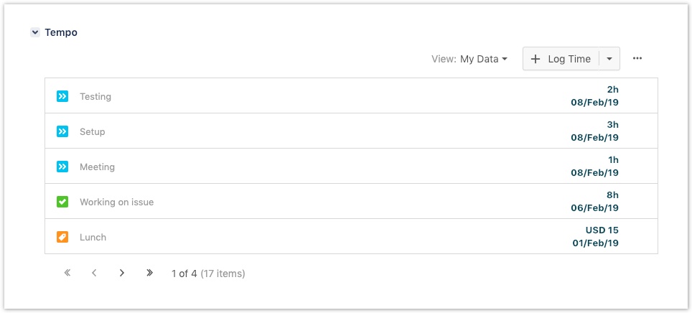Go to the previous page
The height and width of the screenshot is (313, 692).
coord(94,273)
